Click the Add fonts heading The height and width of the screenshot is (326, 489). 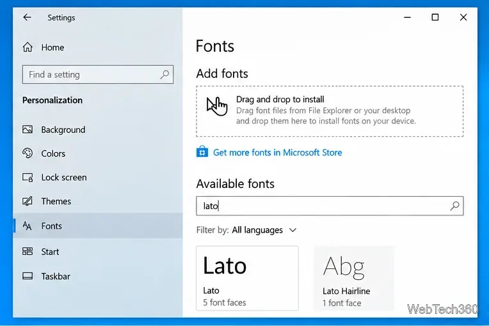click(222, 74)
